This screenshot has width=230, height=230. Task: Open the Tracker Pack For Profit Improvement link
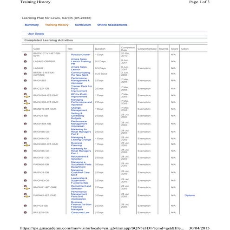[x=81, y=89]
